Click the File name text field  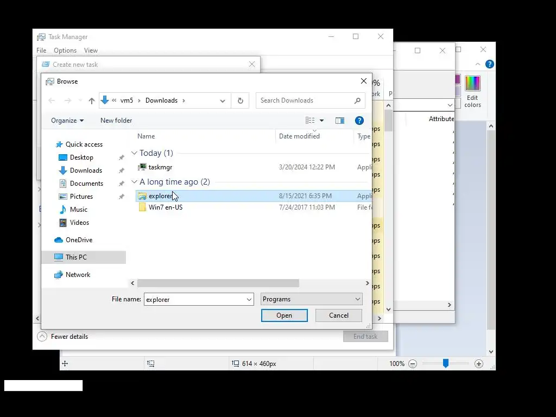(x=195, y=300)
